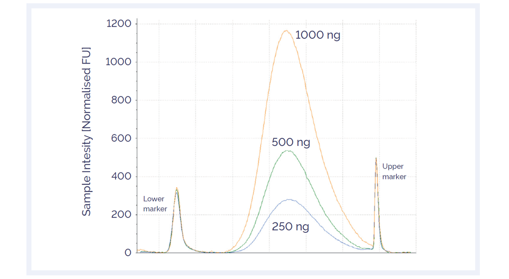Viewport: 509px width, 279px height.
Task: Click the 400 y-axis tick label
Action: click(x=121, y=176)
